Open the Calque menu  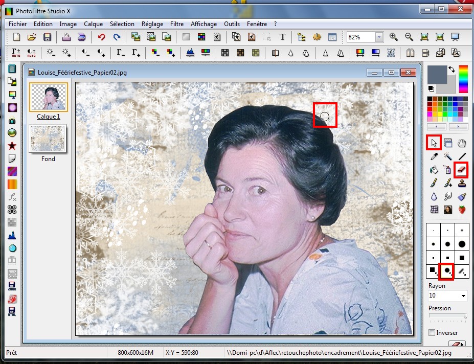[94, 24]
